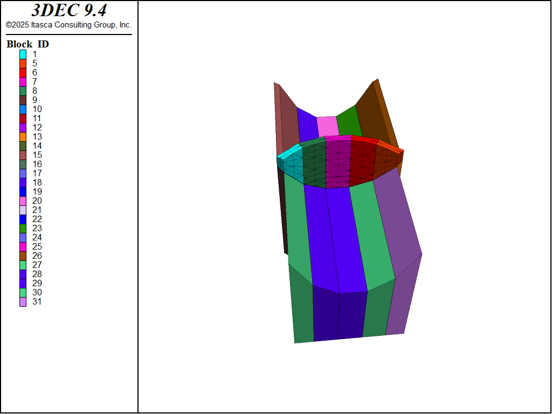Click the color swatch for Block ID 10

coord(23,109)
